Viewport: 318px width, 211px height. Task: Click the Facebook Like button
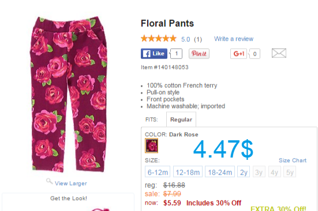pyautogui.click(x=154, y=53)
